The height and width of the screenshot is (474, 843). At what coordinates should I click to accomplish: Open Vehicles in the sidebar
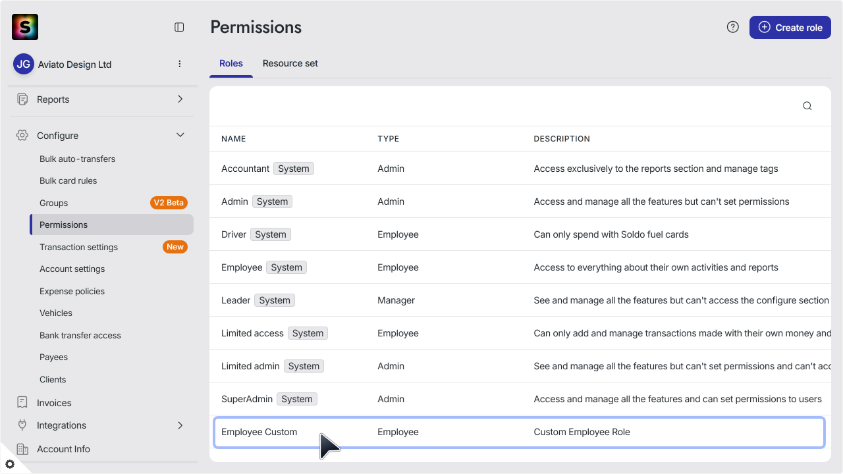tap(56, 313)
